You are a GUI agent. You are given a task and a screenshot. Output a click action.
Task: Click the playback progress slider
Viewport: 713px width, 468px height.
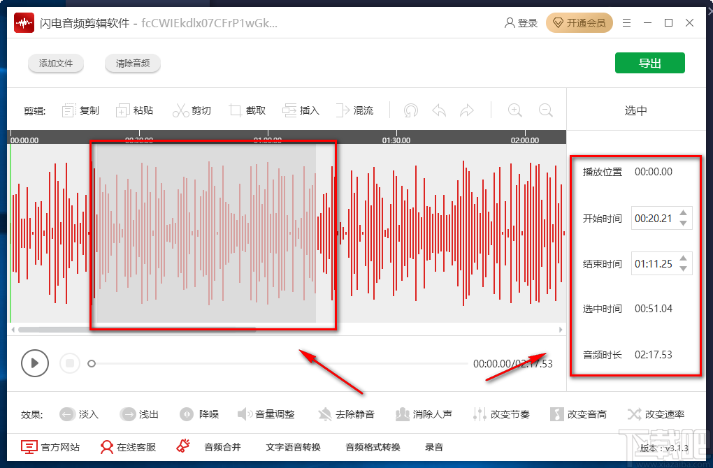[92, 363]
